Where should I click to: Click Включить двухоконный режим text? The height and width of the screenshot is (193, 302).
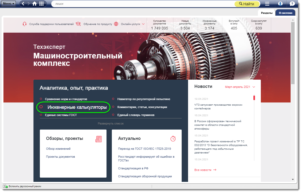(25, 186)
